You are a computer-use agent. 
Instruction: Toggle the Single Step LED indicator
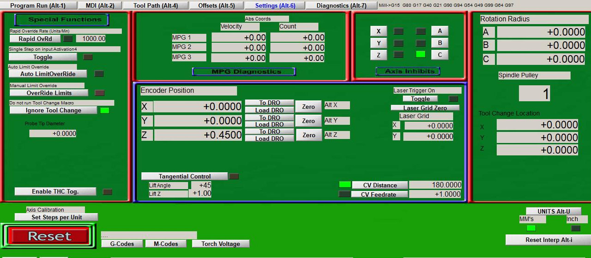(x=88, y=57)
